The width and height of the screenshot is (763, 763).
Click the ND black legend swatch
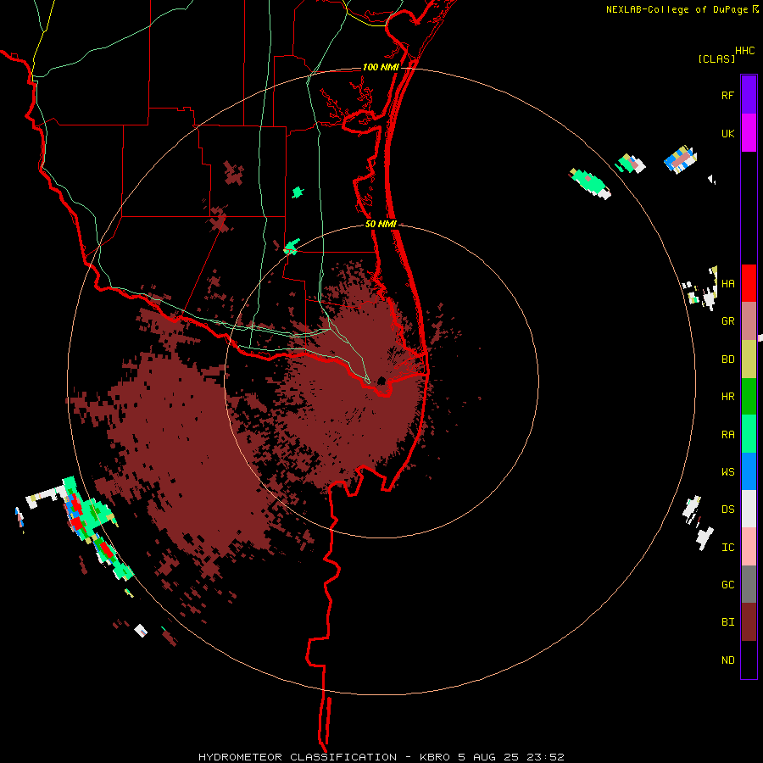tap(749, 660)
